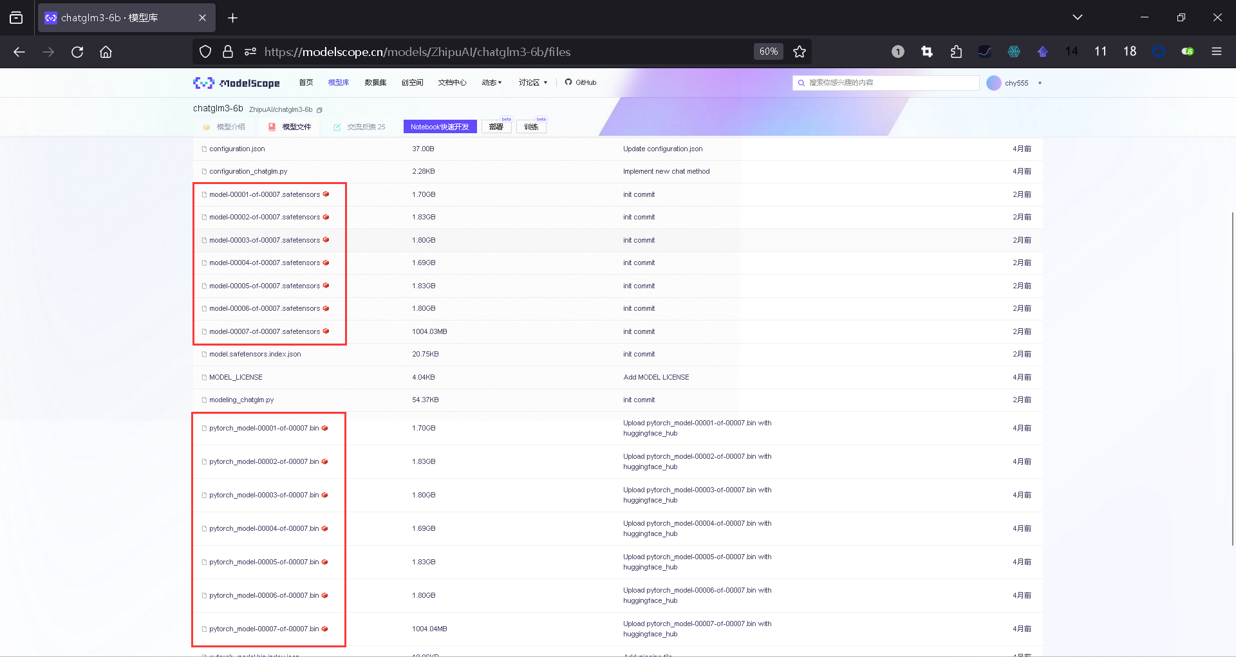Open the Firefox hamburger application menu
The height and width of the screenshot is (657, 1236).
[1217, 52]
